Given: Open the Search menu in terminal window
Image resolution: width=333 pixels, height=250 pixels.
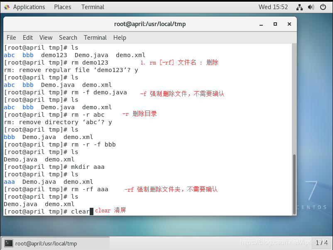Looking at the screenshot, I should pos(68,38).
